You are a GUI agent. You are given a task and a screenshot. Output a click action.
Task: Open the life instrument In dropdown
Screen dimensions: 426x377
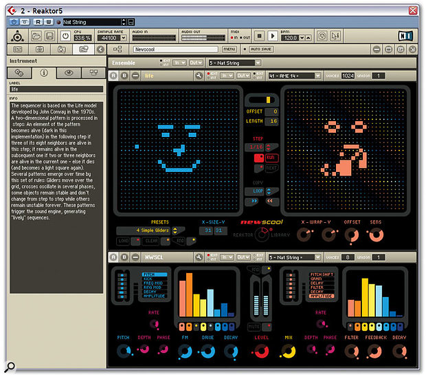pyautogui.click(x=227, y=76)
